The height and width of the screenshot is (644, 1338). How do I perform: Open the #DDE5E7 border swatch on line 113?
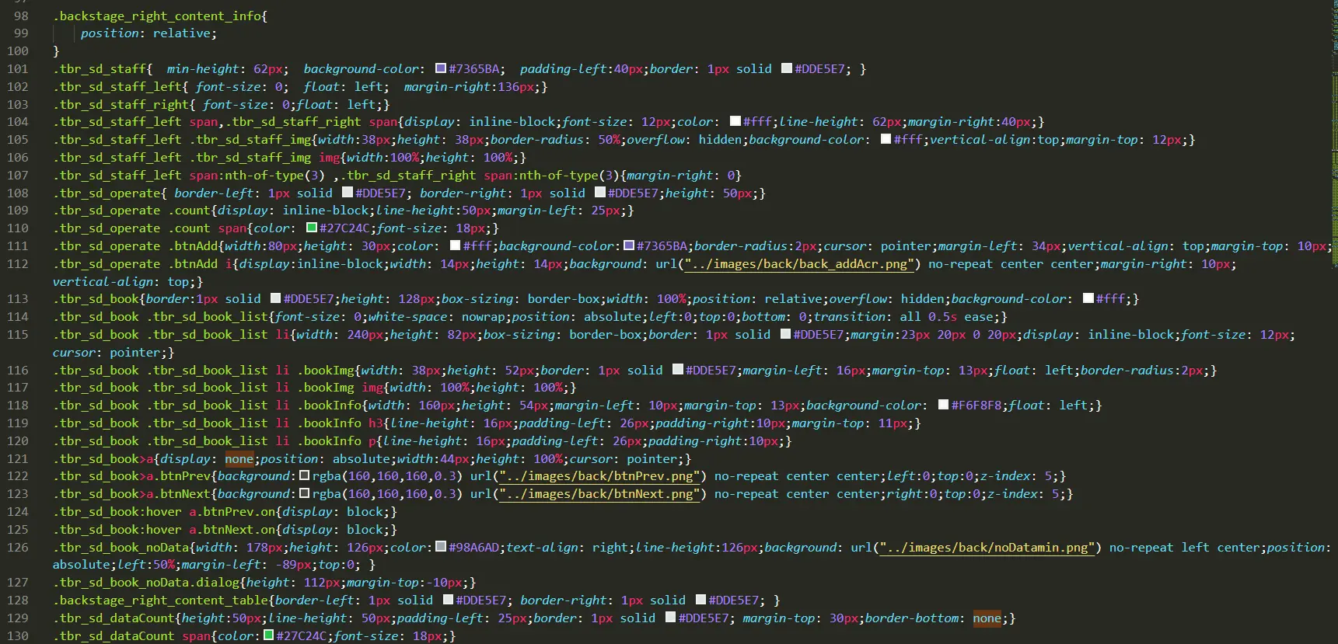pos(275,298)
